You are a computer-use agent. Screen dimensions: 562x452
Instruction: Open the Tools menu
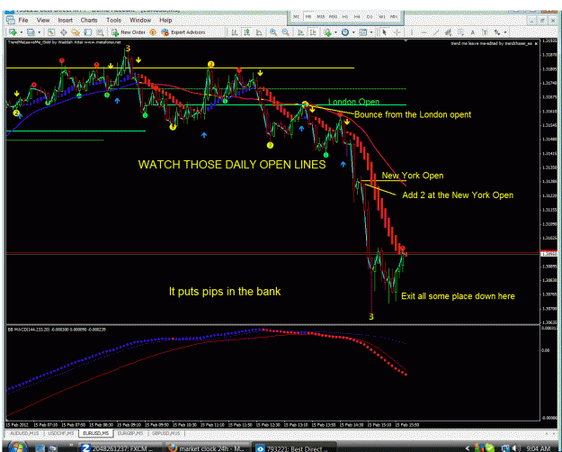coord(113,20)
